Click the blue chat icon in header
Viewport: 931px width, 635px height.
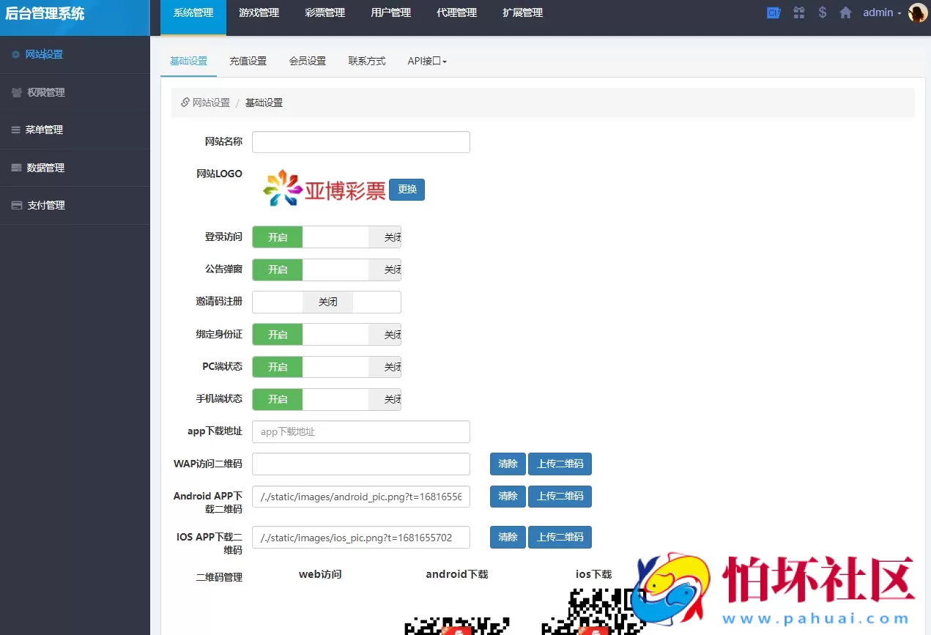(x=774, y=12)
